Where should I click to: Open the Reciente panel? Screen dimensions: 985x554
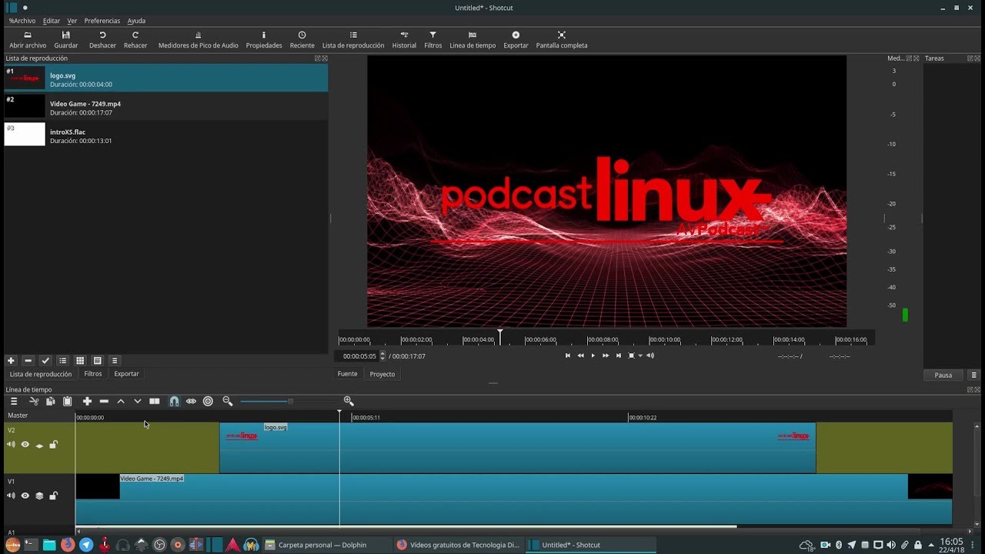tap(302, 40)
